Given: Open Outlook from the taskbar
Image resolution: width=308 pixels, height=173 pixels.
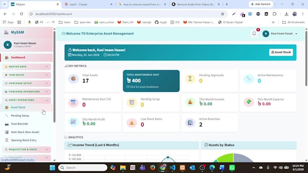Looking at the screenshot, I should coord(192,168).
